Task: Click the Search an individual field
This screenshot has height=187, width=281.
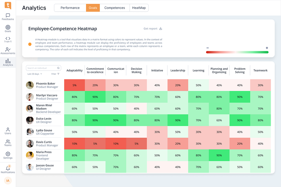Action: pyautogui.click(x=43, y=68)
